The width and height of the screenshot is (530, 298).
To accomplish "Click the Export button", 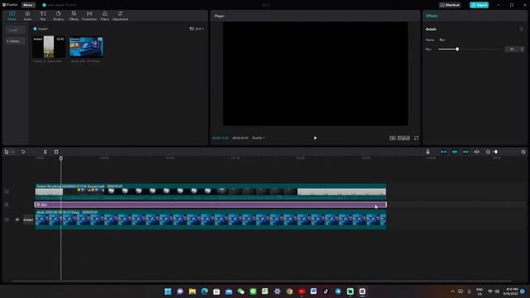I will pyautogui.click(x=479, y=5).
